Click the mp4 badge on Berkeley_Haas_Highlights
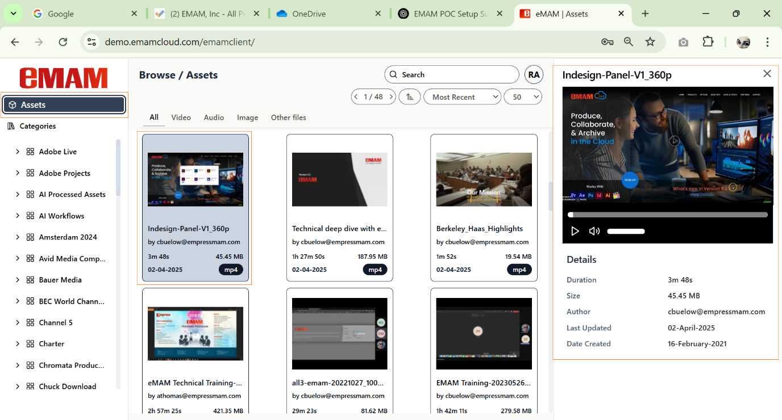Screen dimensions: 782x420 pyautogui.click(x=519, y=270)
